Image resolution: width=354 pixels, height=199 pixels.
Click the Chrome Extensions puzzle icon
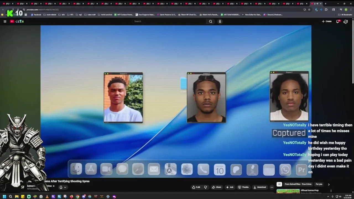(326, 9)
